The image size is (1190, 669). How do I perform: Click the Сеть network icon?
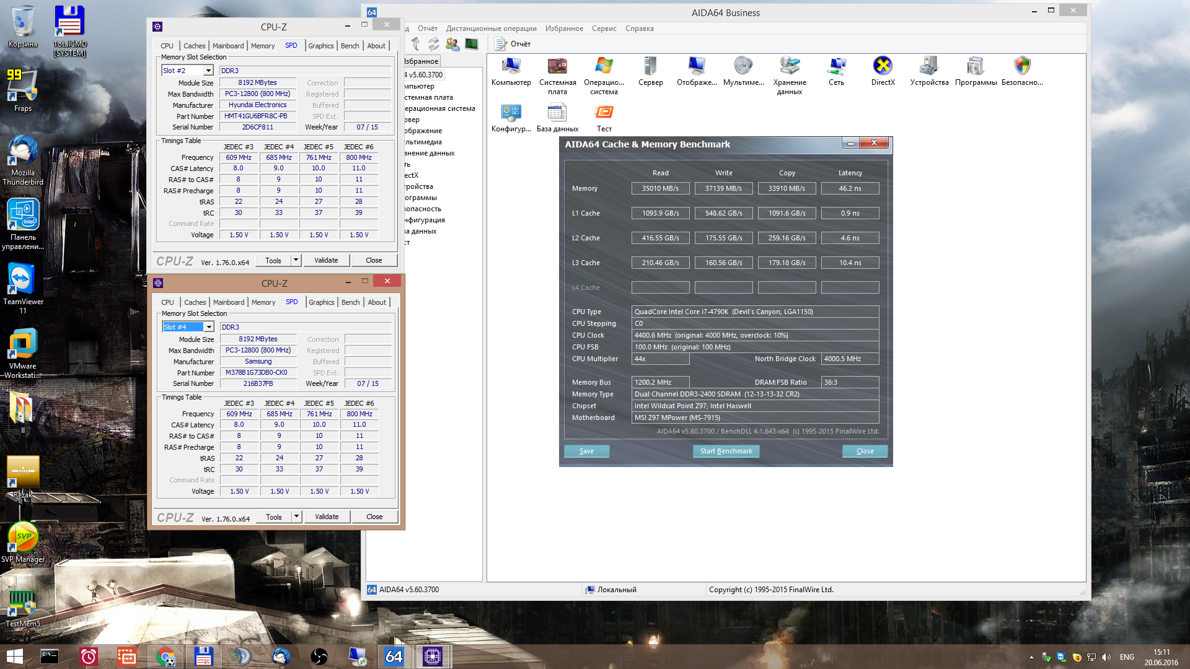point(836,66)
